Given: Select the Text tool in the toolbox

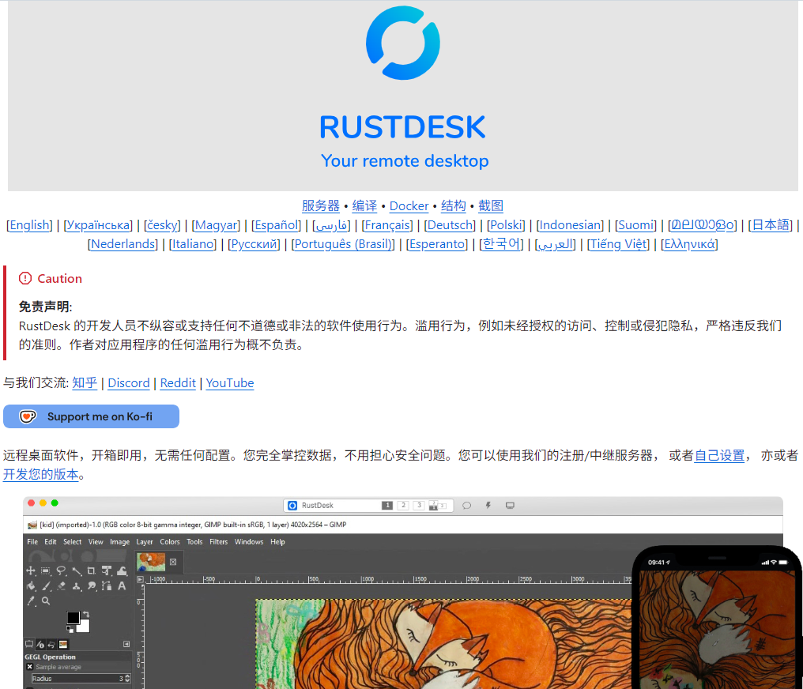Looking at the screenshot, I should [x=122, y=585].
